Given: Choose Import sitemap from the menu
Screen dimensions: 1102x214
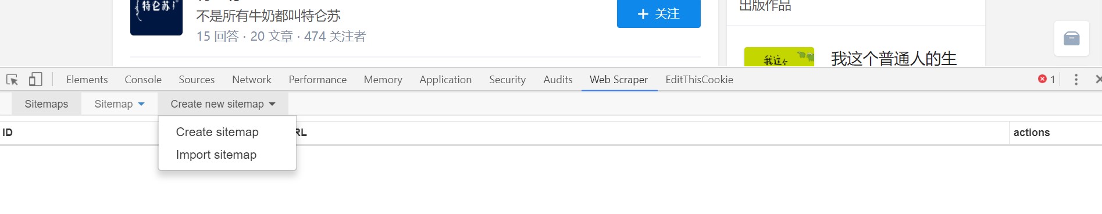Looking at the screenshot, I should click(x=216, y=155).
